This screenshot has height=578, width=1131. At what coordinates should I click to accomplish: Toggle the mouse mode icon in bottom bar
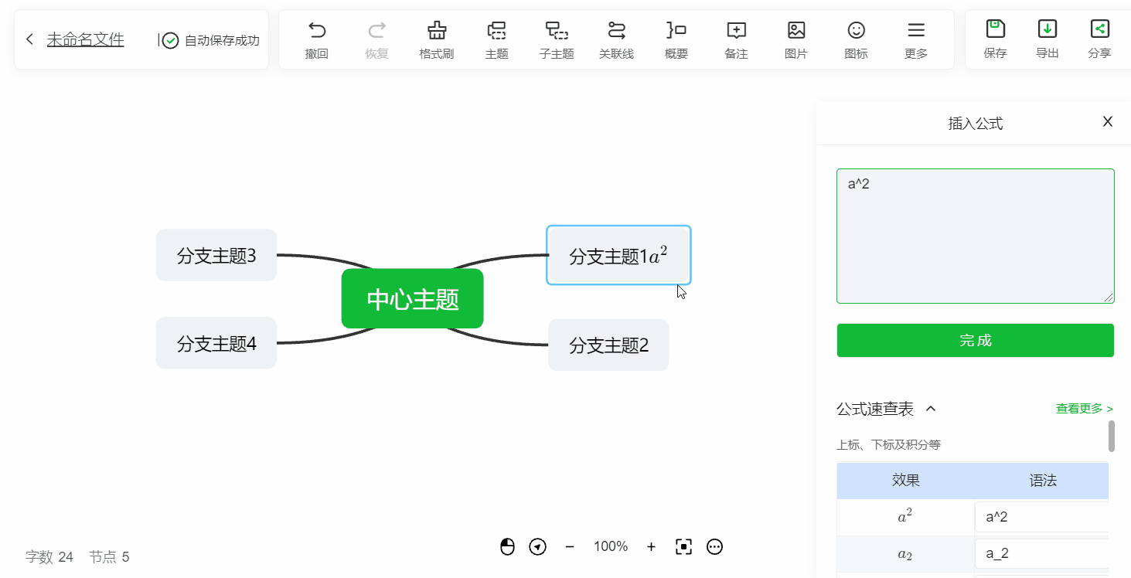point(506,546)
